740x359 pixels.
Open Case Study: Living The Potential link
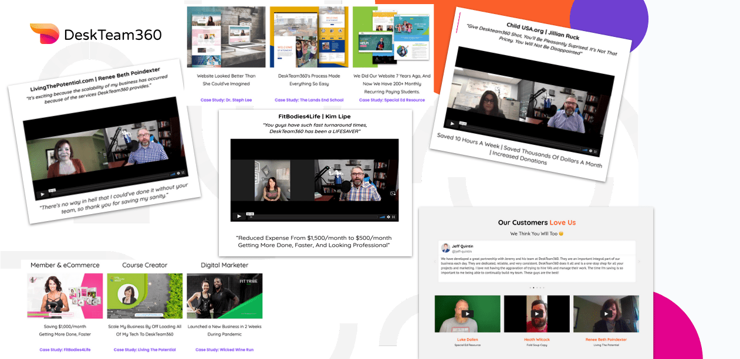144,350
